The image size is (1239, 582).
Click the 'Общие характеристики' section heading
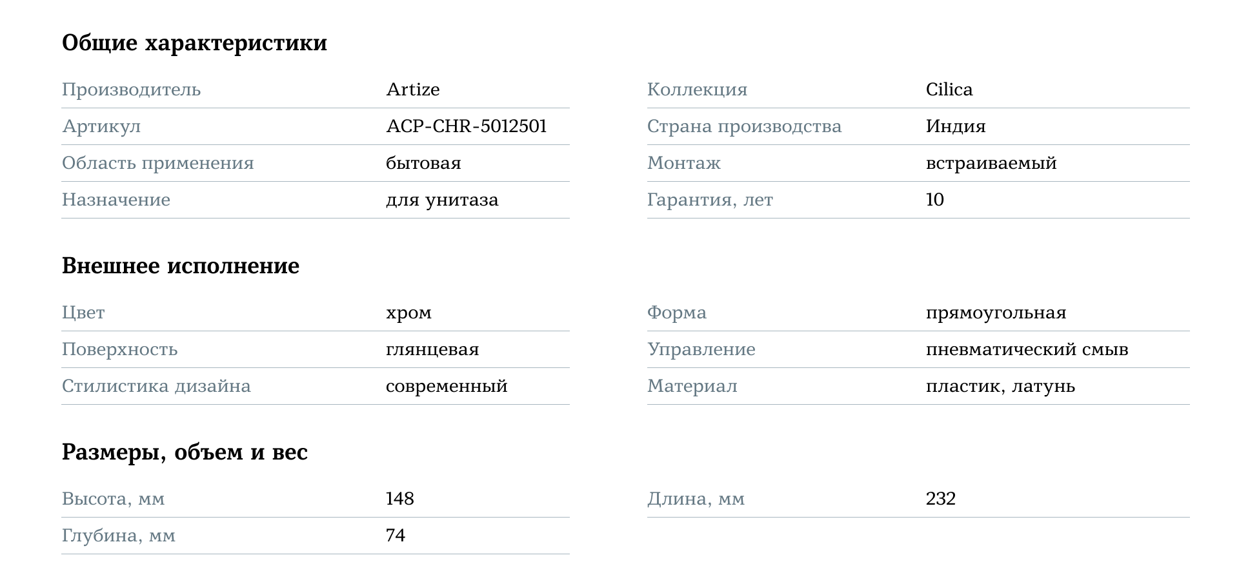(194, 43)
